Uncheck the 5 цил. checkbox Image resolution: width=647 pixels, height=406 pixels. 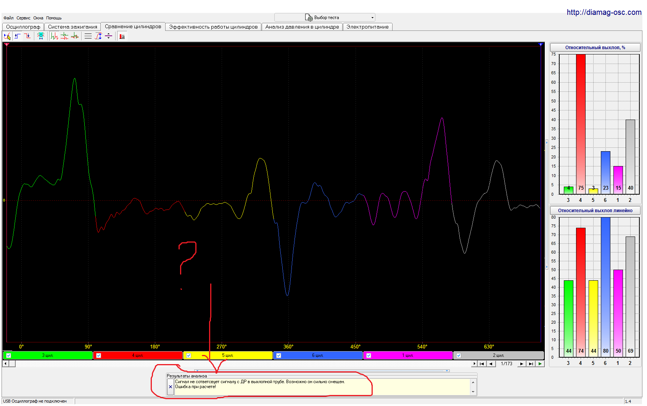(188, 355)
